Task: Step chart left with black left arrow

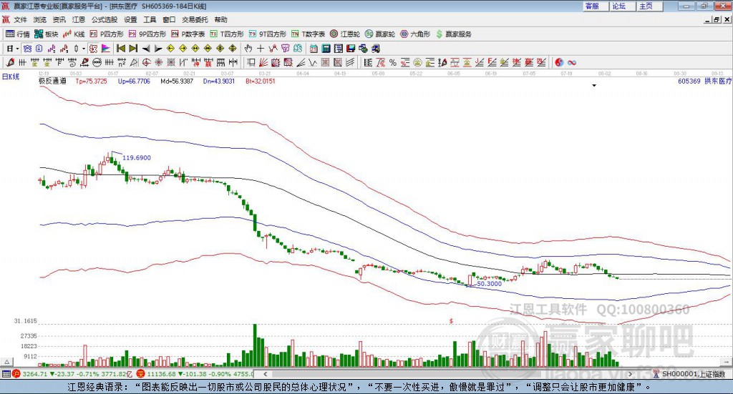Action: pos(146,49)
